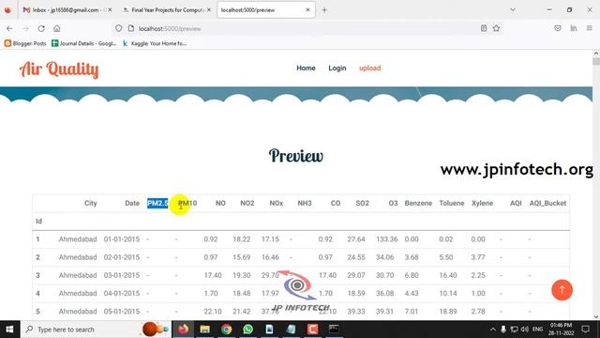600x338 pixels.
Task: Open Firefox from the taskbar
Action: pos(184,330)
